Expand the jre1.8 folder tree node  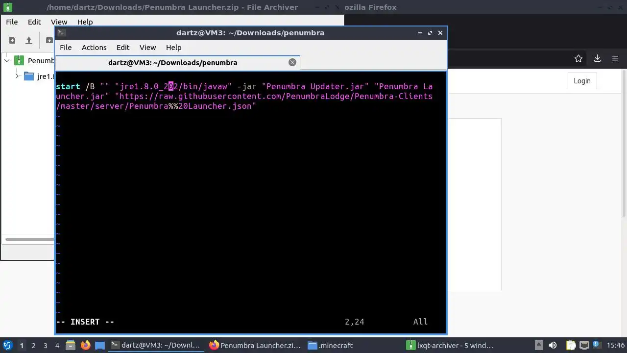(x=17, y=76)
